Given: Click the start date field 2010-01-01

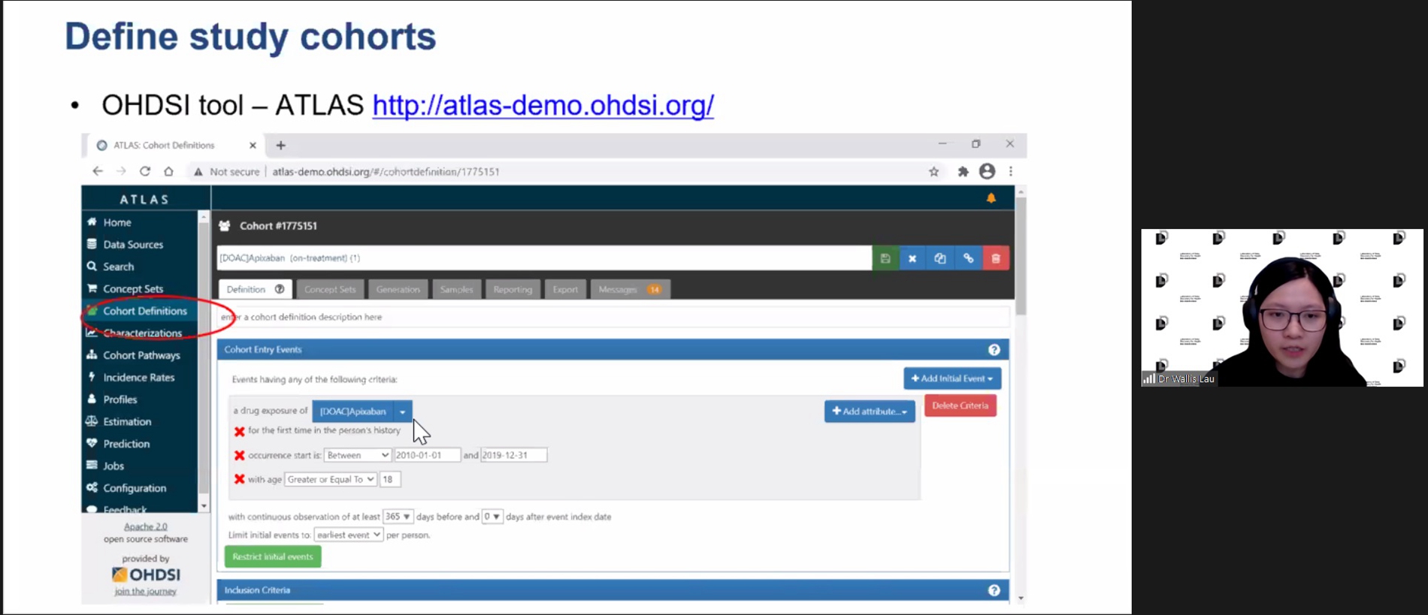Looking at the screenshot, I should 427,455.
